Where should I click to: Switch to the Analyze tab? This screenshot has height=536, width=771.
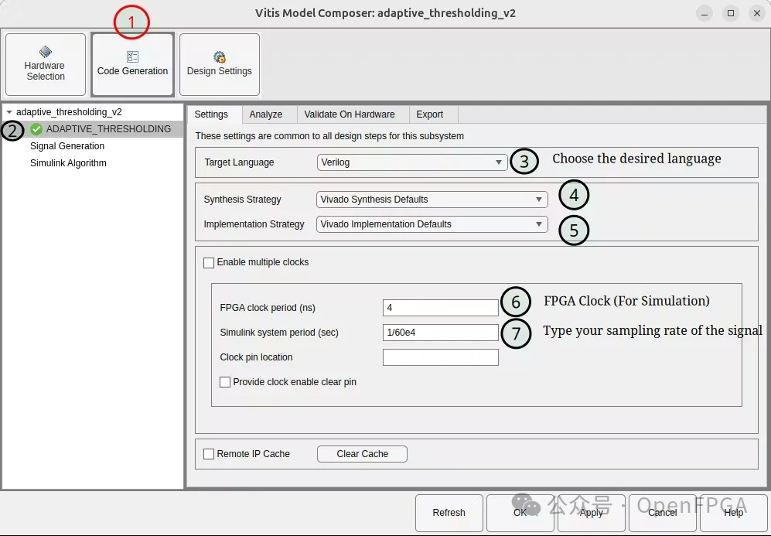[266, 114]
